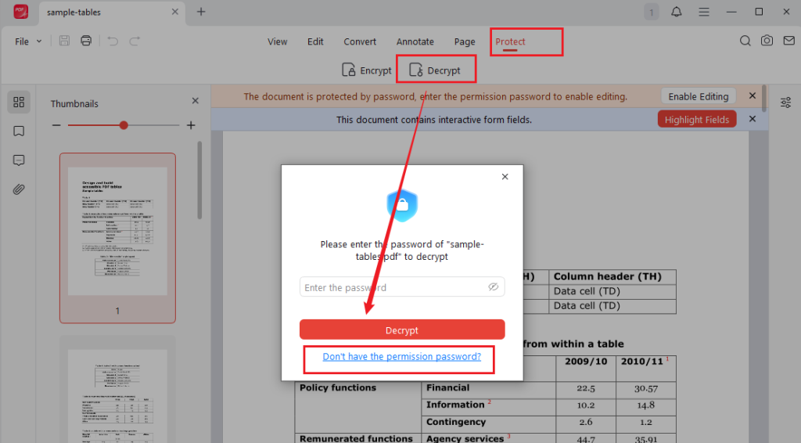Click the "22.5" table value

coord(585,388)
